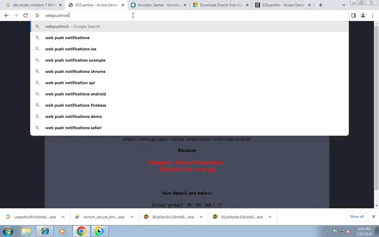The height and width of the screenshot is (237, 379).
Task: Choose the web push notifications ios suggestion
Action: (189, 49)
